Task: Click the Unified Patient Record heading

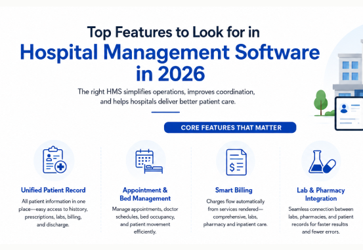Action: click(x=53, y=190)
